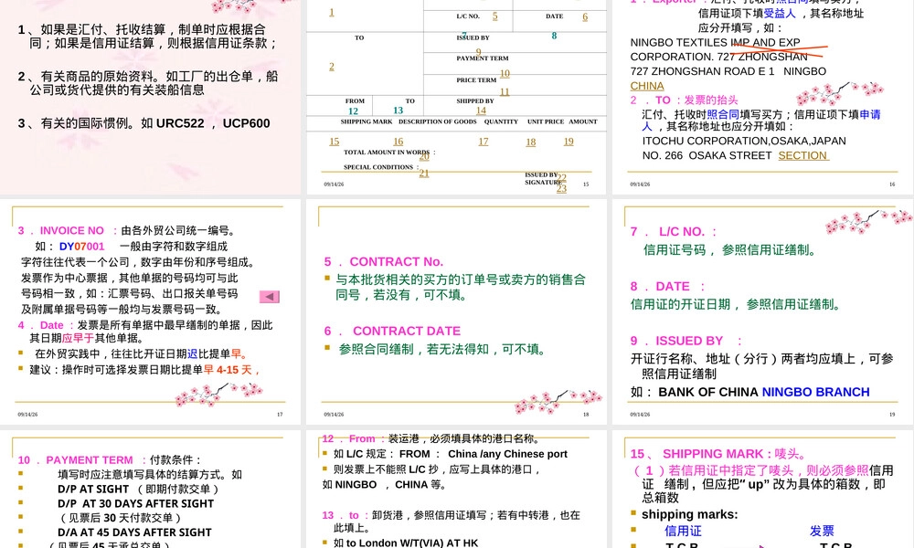Screen dimensions: 914x548
Task: Select slide thumbnail about PAYMENT TERM
Action: tap(151, 490)
